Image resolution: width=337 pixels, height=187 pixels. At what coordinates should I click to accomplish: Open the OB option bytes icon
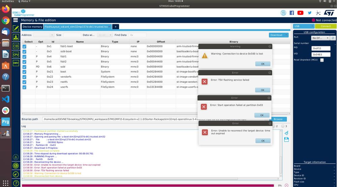coord(16,46)
